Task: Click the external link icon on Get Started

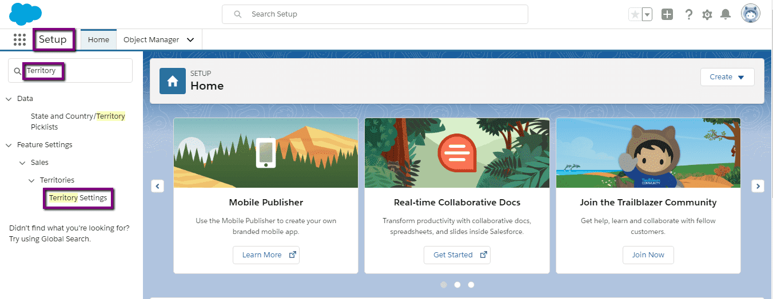Action: click(483, 255)
